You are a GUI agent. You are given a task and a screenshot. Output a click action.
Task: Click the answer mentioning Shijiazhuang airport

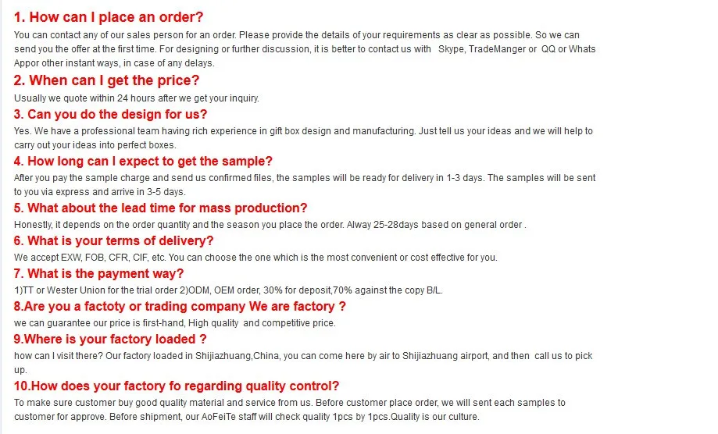click(x=303, y=362)
